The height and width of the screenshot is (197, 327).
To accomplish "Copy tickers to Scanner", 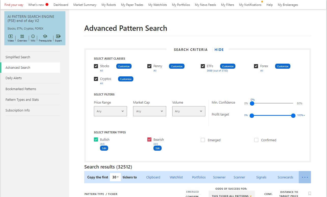I will [x=239, y=177].
